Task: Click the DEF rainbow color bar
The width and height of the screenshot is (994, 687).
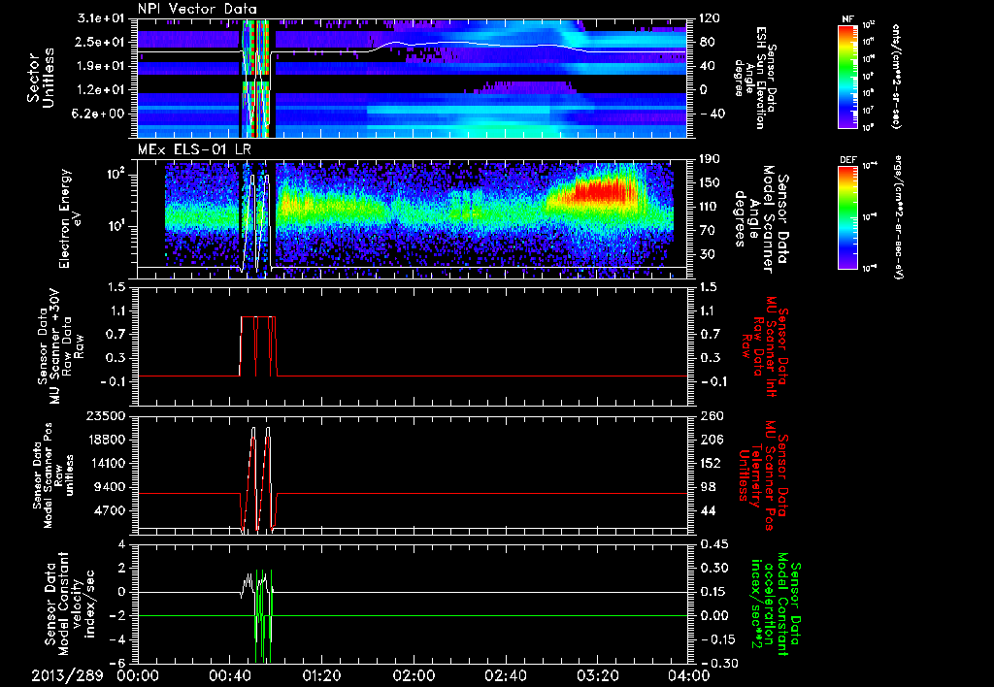Action: 847,217
